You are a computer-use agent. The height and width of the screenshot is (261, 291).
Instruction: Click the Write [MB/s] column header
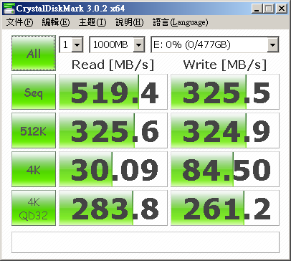pyautogui.click(x=225, y=65)
